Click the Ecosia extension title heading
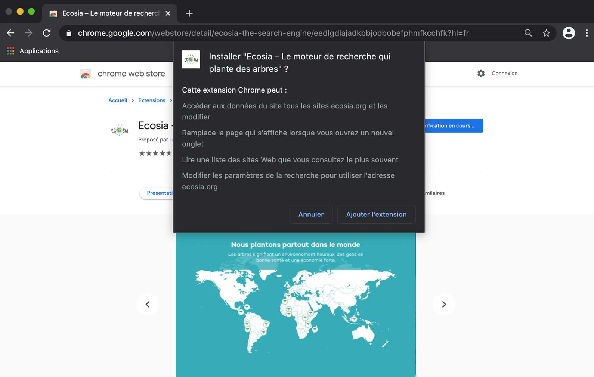 [x=155, y=125]
